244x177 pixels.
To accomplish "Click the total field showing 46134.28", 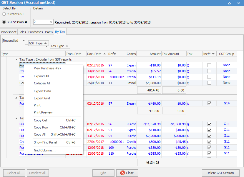I will [149, 162].
